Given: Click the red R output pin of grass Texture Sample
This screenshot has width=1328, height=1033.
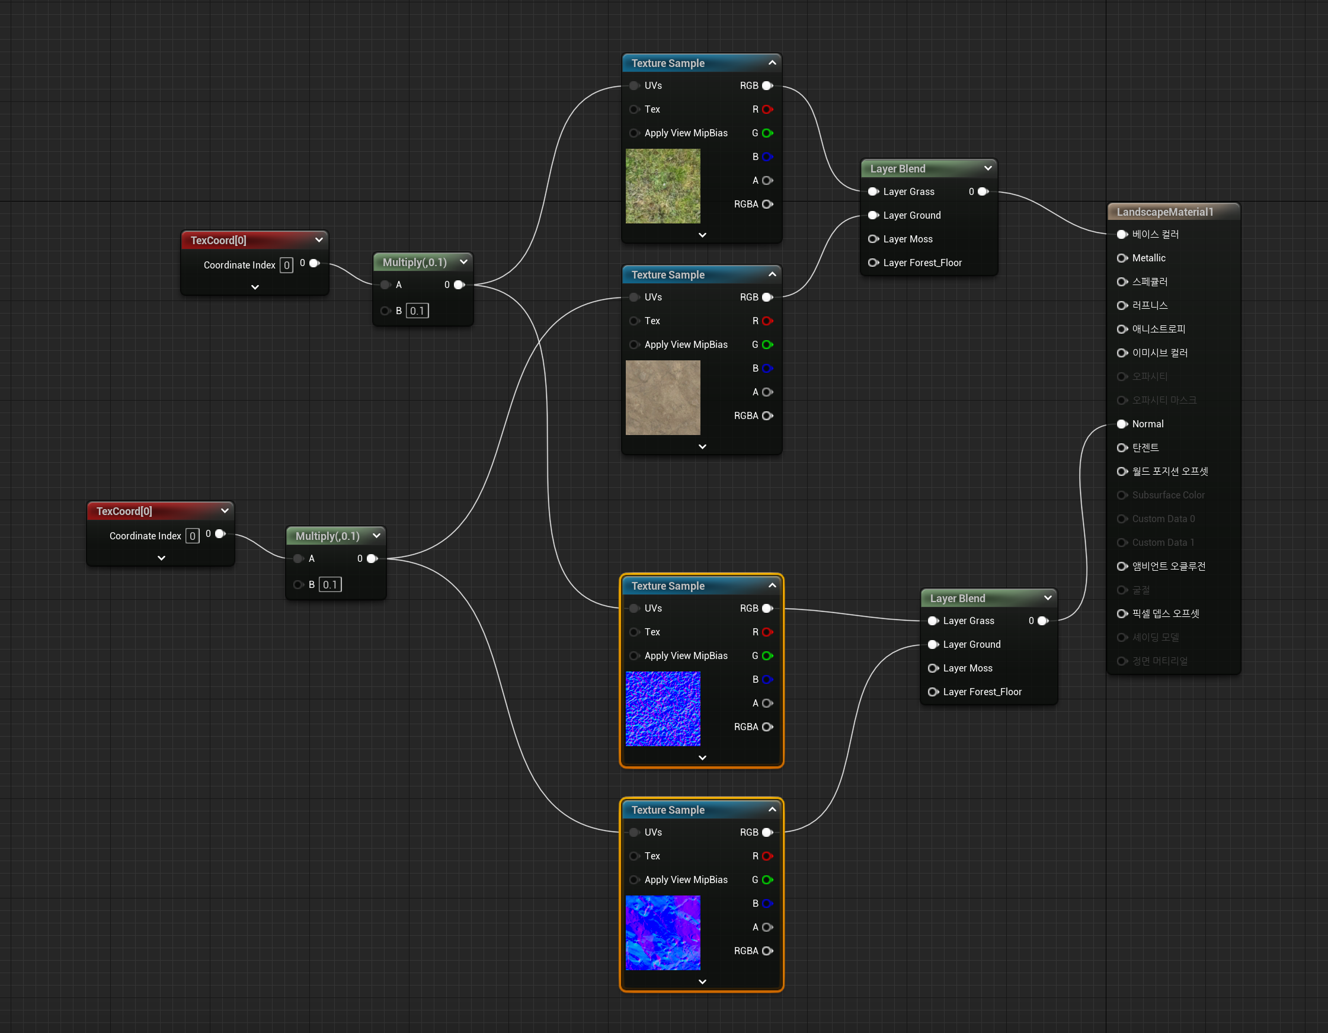Looking at the screenshot, I should (767, 110).
